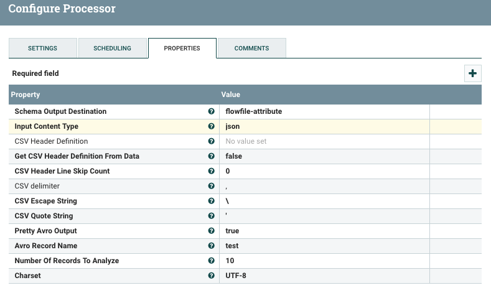Click the empty CSV Header Definition value

tap(324, 141)
